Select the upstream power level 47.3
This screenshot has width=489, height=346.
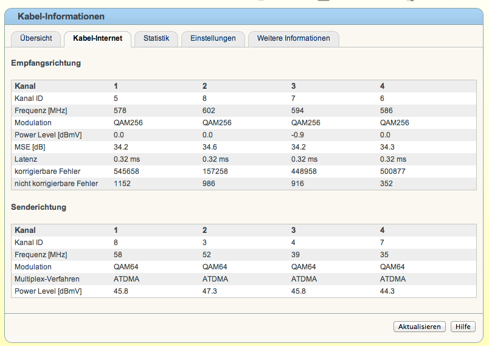click(210, 291)
